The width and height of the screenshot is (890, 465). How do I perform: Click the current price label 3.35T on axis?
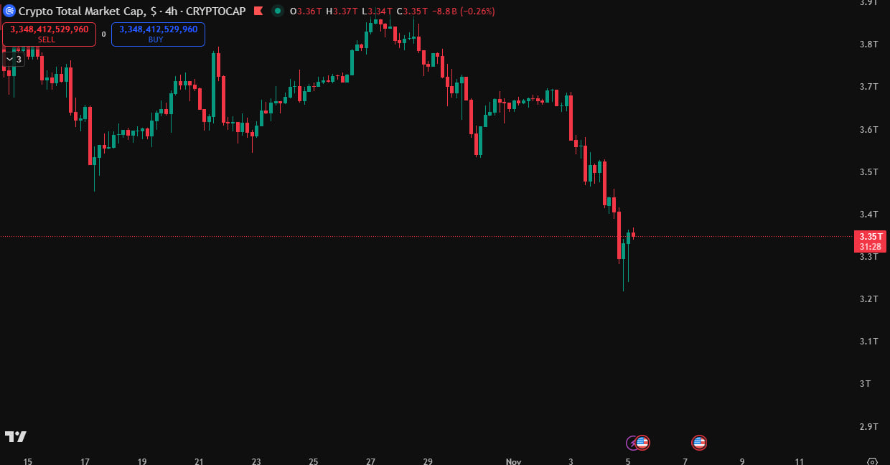[x=870, y=236]
